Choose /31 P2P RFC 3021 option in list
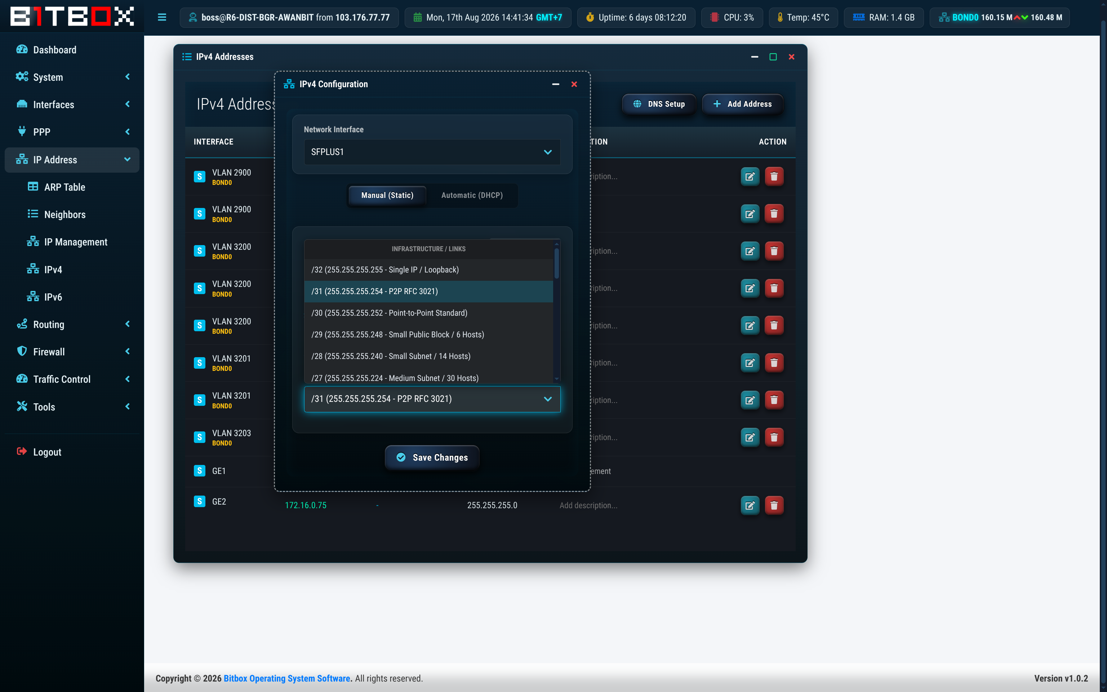 point(428,292)
